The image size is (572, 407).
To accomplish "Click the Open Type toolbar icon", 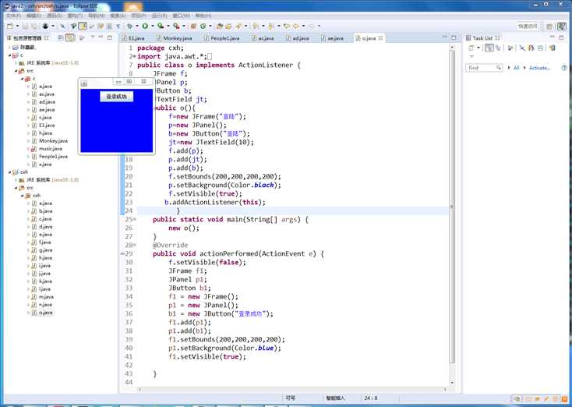I will point(219,27).
